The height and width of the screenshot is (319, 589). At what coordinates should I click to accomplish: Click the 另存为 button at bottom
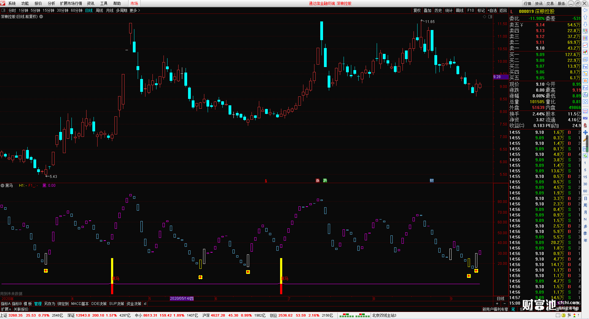(50, 304)
